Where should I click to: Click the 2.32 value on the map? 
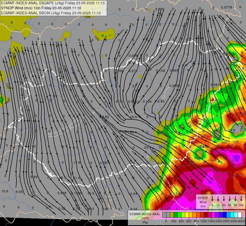[x=62, y=209]
